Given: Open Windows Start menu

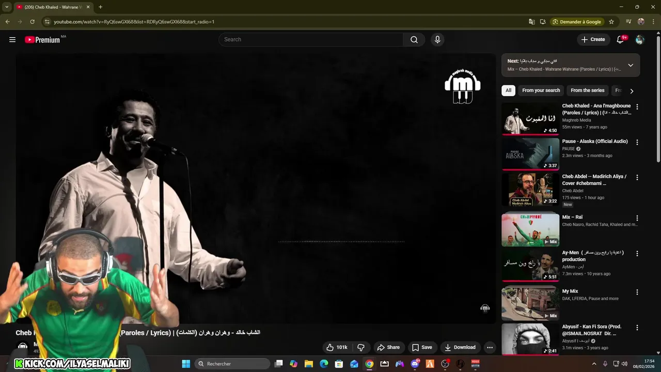Looking at the screenshot, I should (186, 364).
